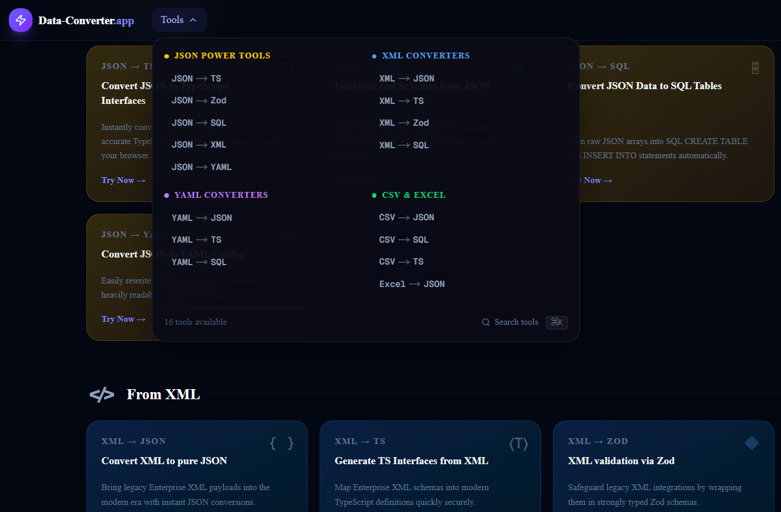The height and width of the screenshot is (512, 781).
Task: Select JSON → Zod in Tools menu
Action: tap(199, 100)
